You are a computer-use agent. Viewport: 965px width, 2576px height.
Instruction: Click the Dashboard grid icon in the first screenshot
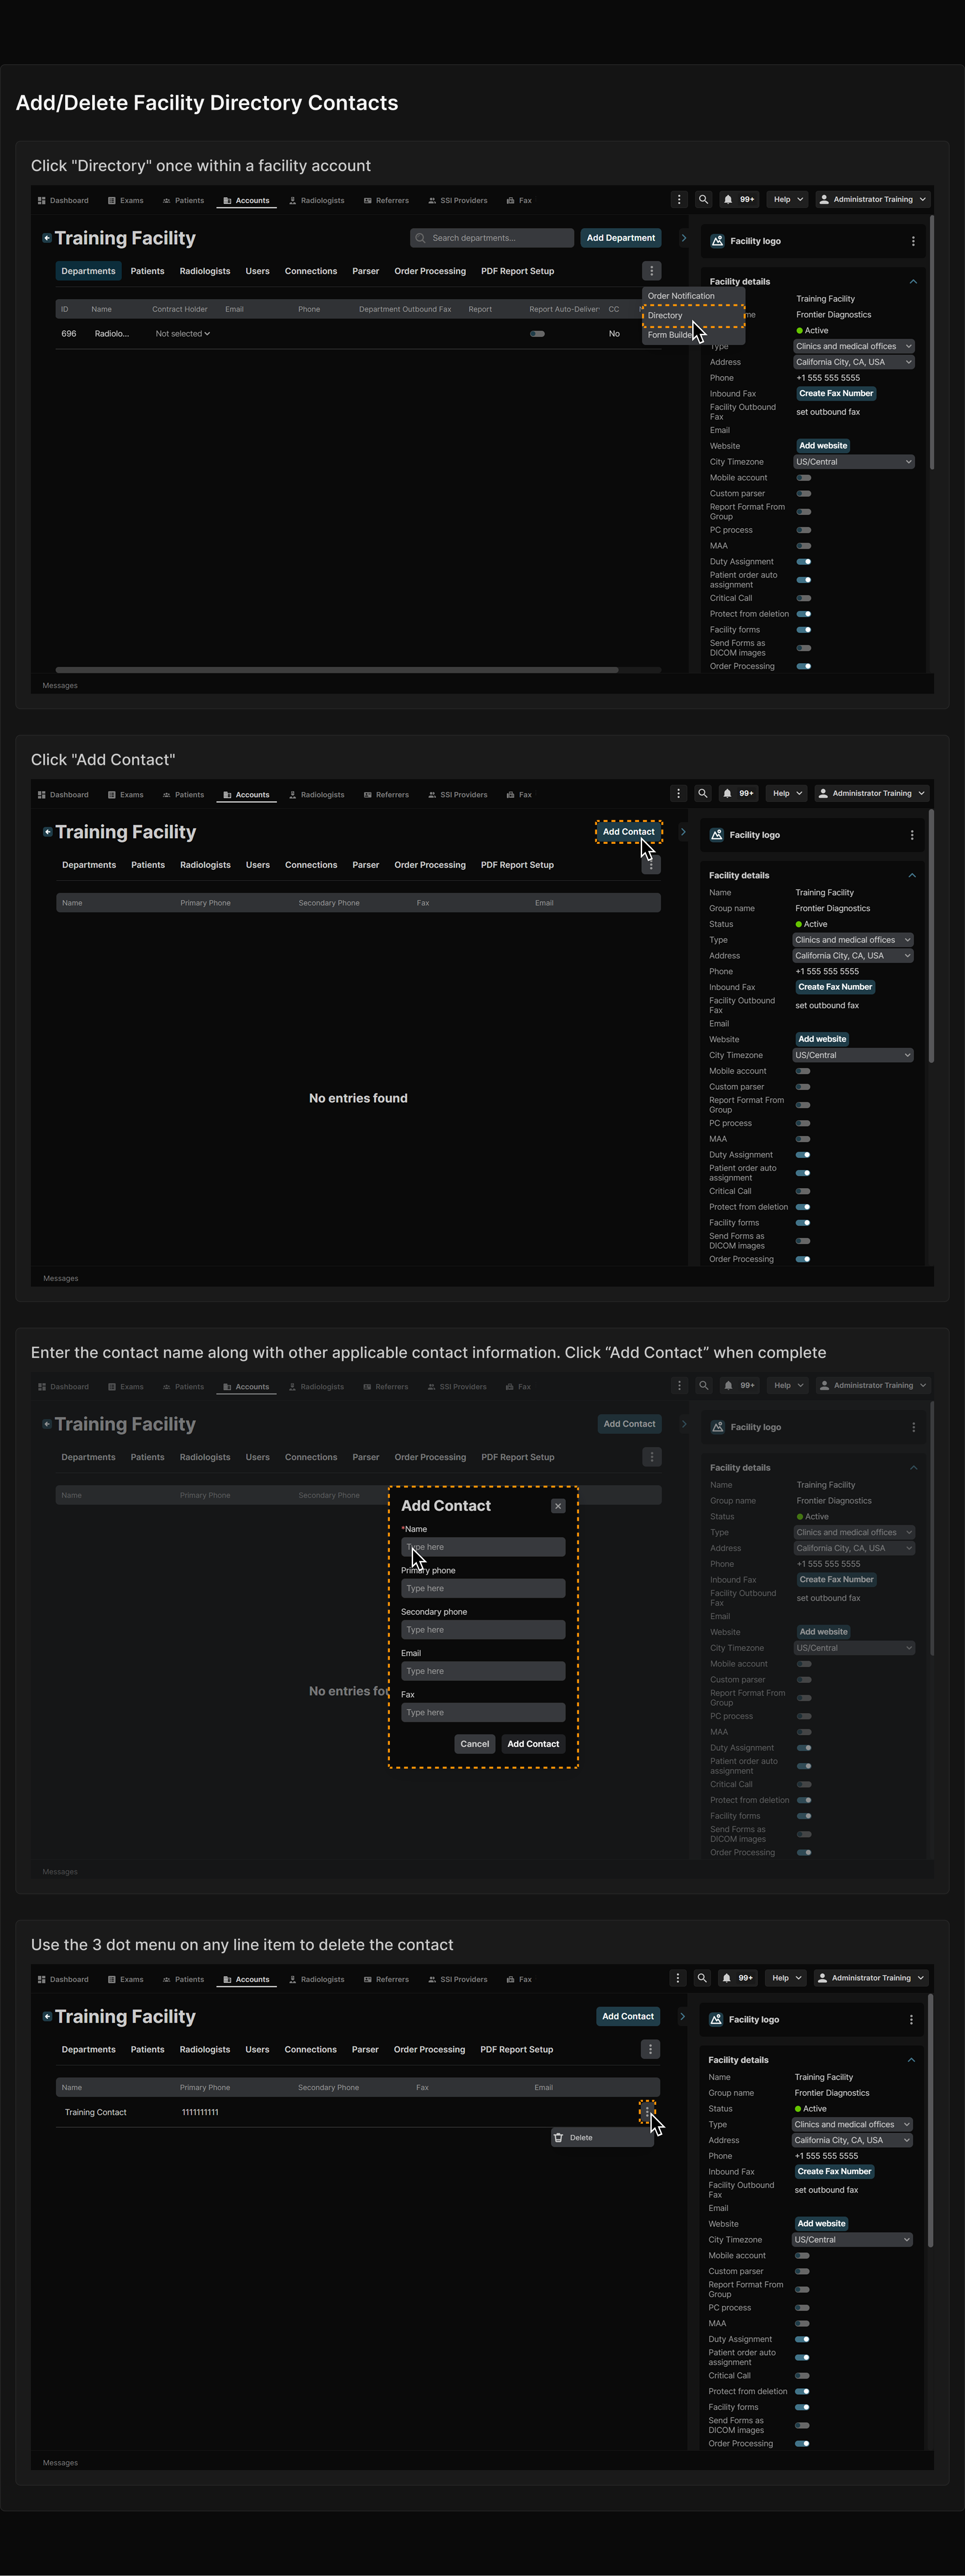[x=42, y=201]
